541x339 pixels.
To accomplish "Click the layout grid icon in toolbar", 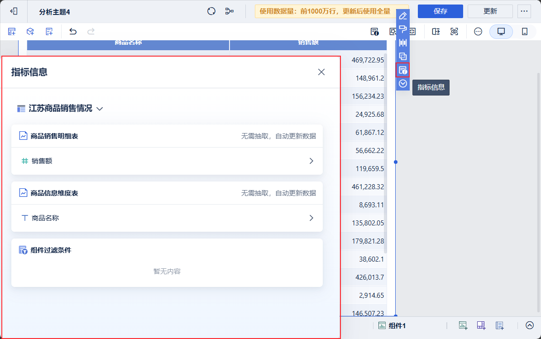I will point(412,32).
